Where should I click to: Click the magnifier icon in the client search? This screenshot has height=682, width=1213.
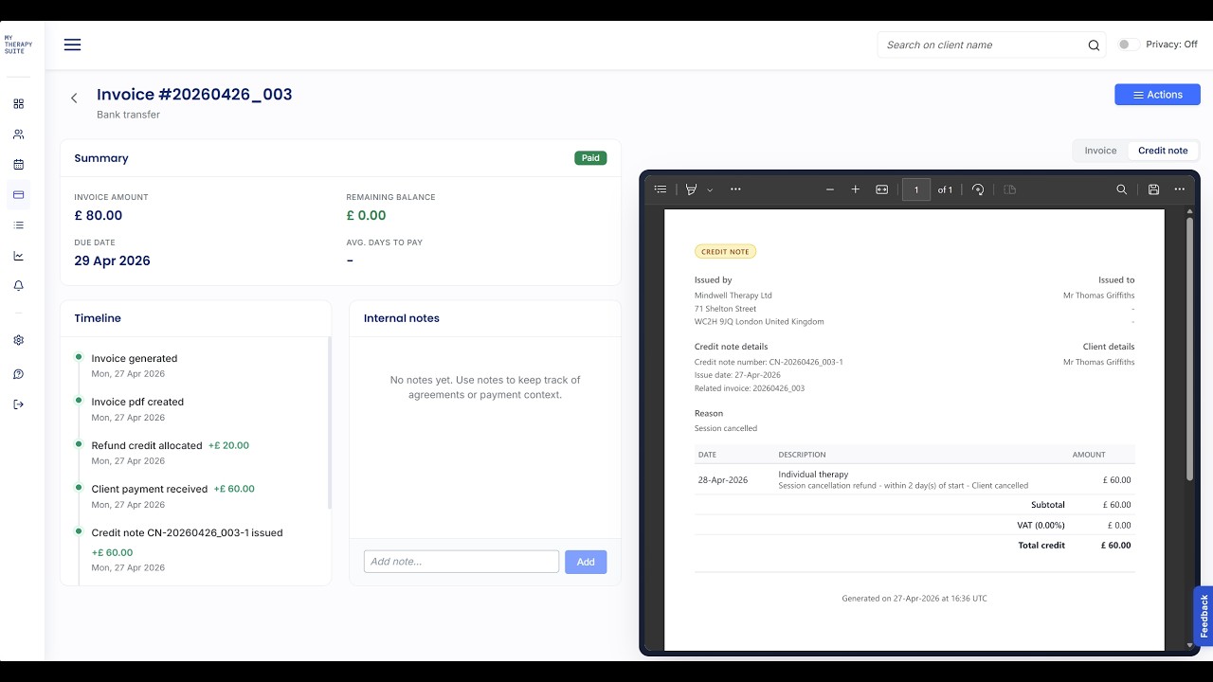coord(1094,45)
